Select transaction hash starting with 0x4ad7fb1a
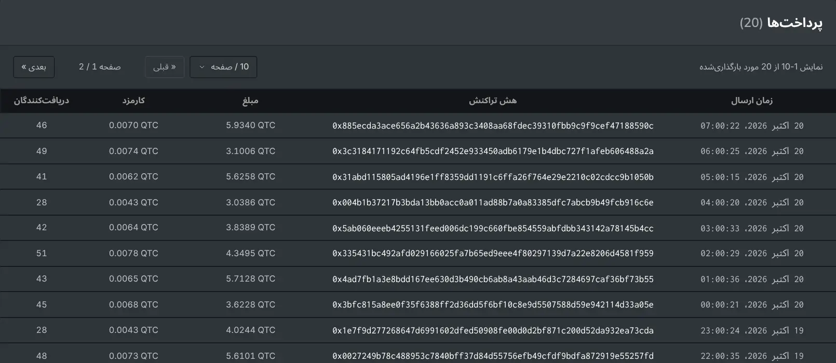 tap(493, 279)
